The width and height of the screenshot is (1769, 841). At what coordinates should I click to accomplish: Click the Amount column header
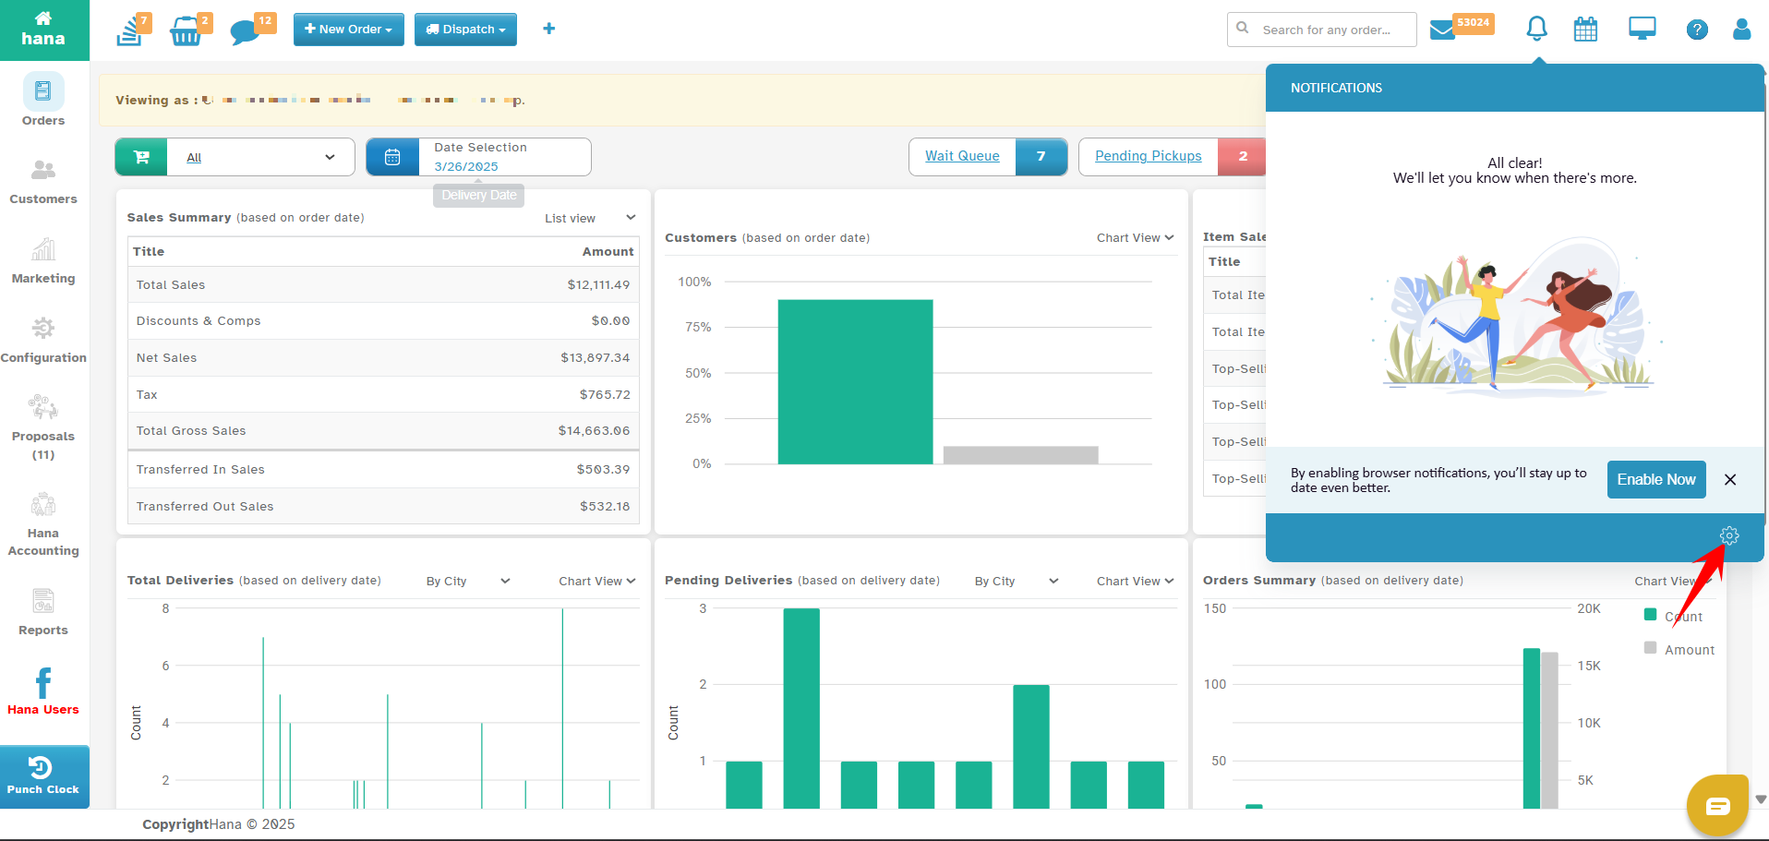[x=608, y=251]
